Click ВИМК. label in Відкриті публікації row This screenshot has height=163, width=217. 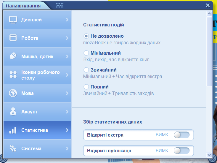pyautogui.click(x=163, y=151)
